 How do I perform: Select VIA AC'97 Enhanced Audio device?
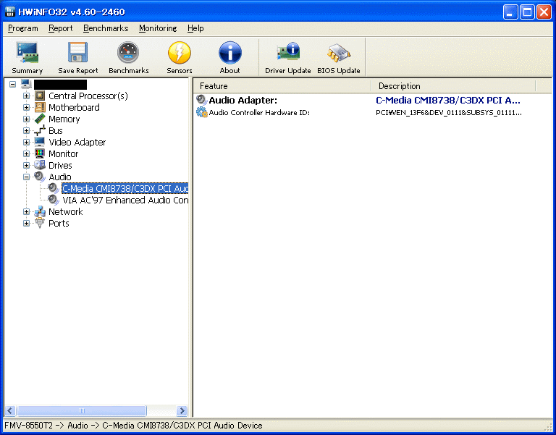(125, 200)
